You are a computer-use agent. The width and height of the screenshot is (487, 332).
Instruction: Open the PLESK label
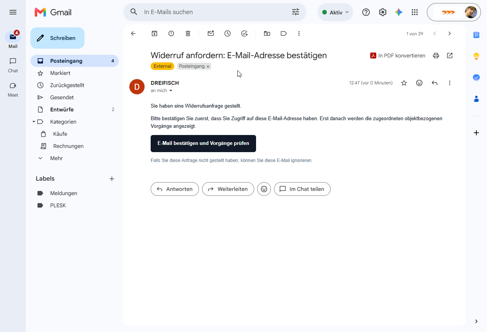[75, 205]
